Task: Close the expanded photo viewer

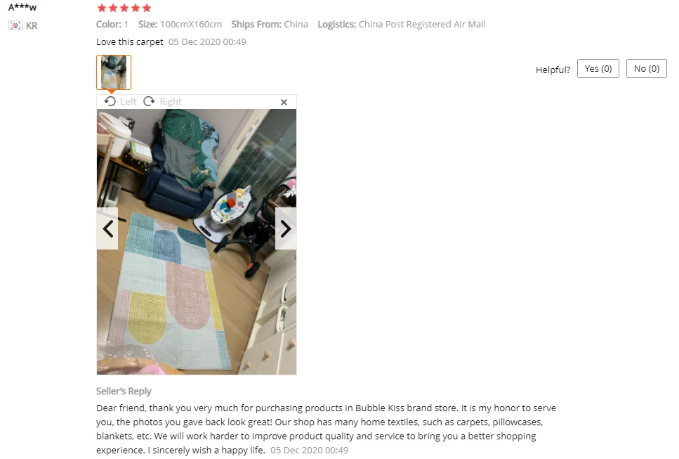Action: (284, 103)
